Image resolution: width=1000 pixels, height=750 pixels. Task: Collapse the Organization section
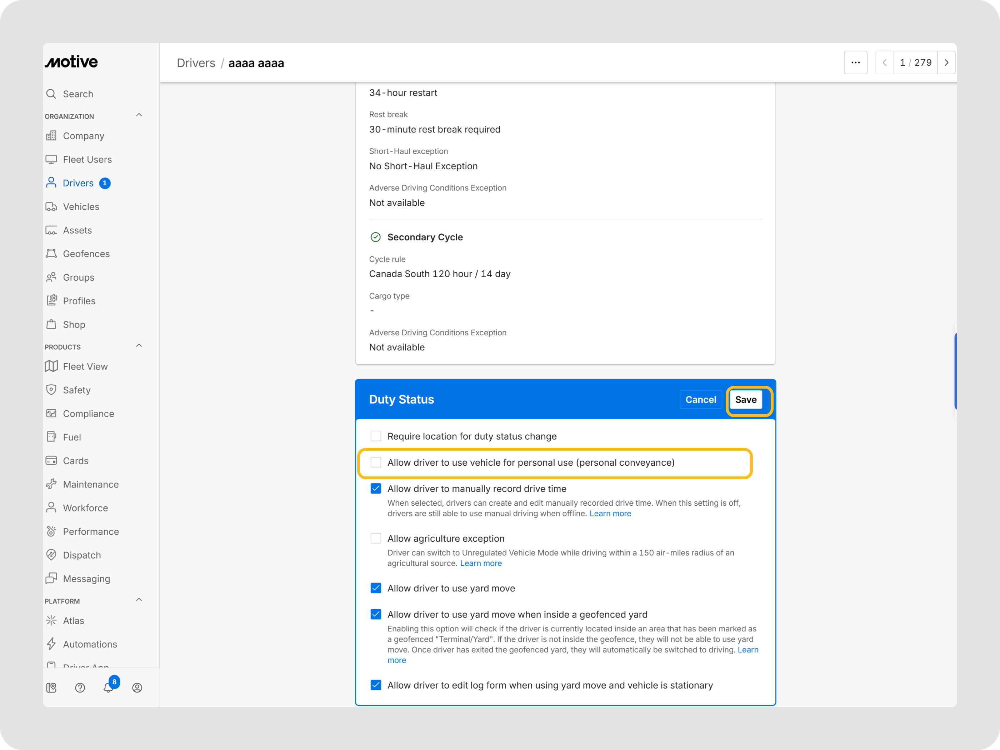[139, 115]
